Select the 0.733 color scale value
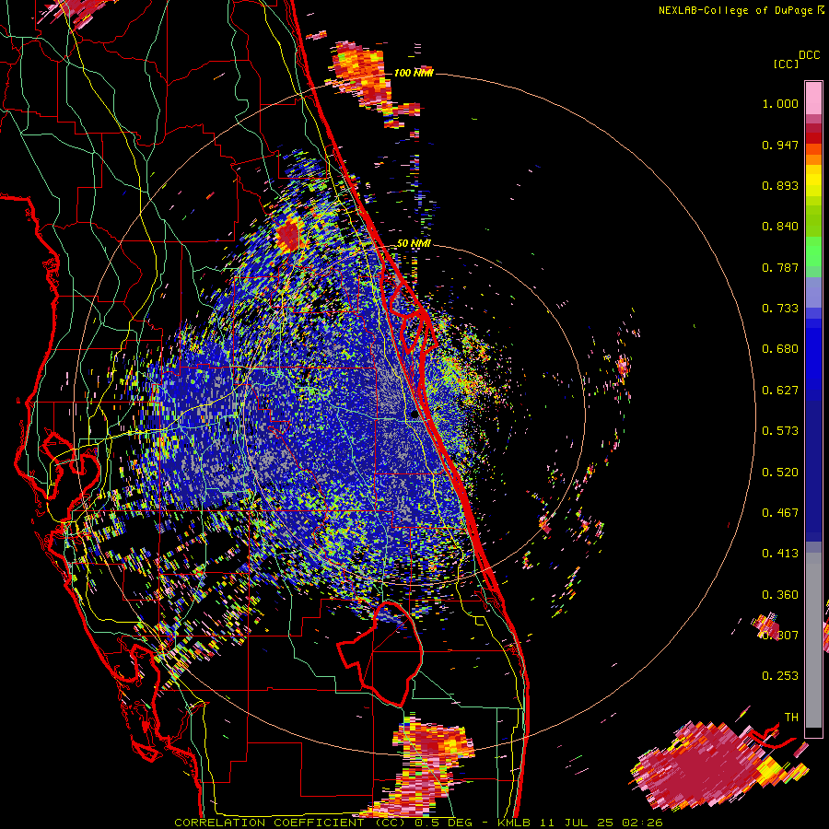The image size is (829, 829). pos(780,309)
